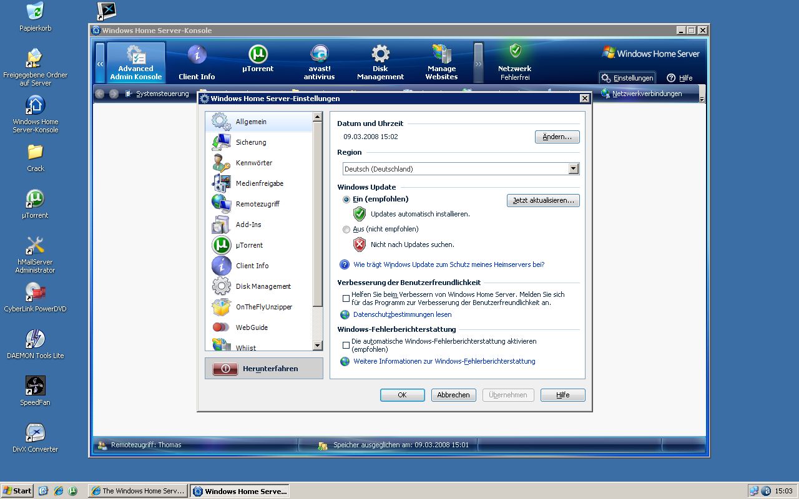
Task: Open the Hilfe link in console header
Action: [680, 78]
